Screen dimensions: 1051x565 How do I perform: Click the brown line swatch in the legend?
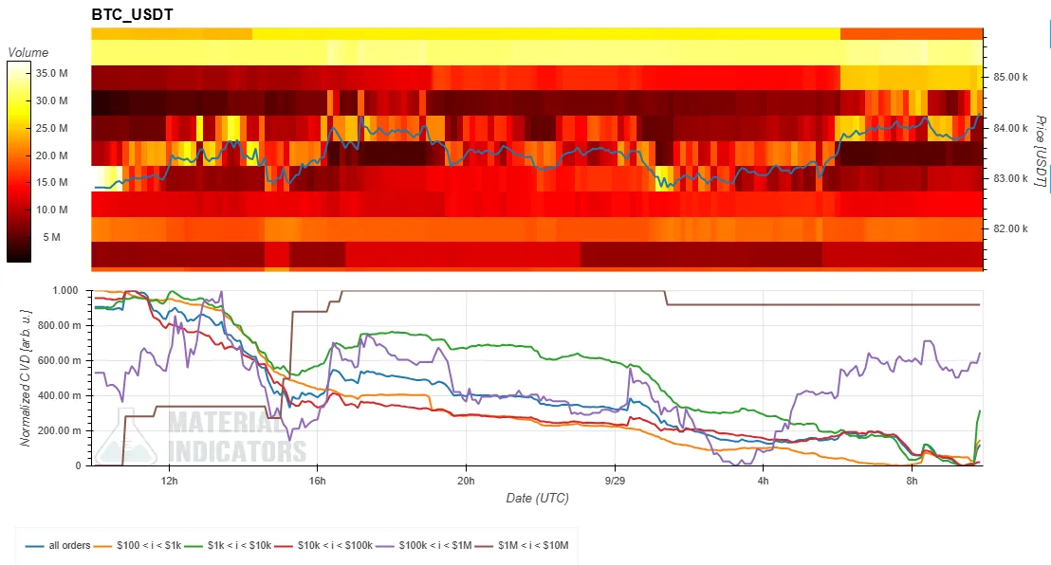(x=484, y=545)
